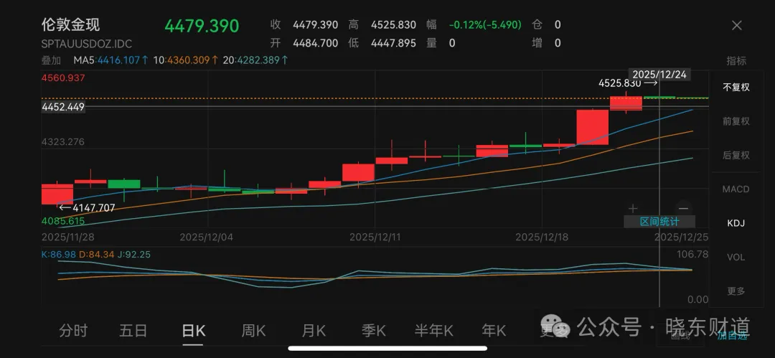Click the 区间统计 range statistics button
The image size is (775, 358).
tap(659, 222)
